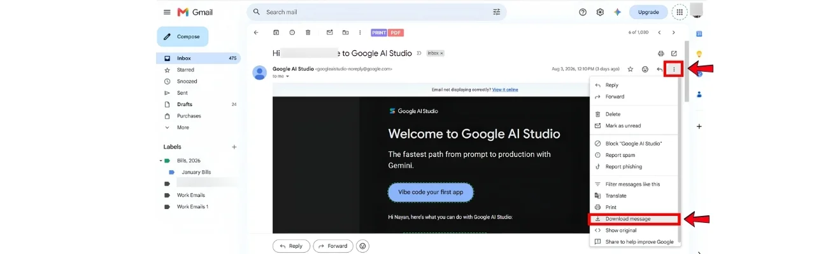Choose Block "Google AI Studio" entry

(635, 144)
